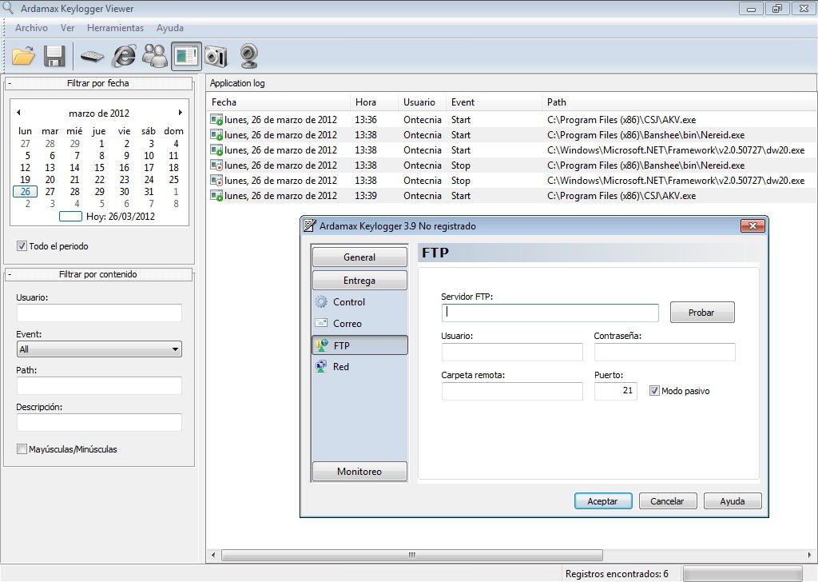
Task: Click Ardamax Keylogger 3.9 dialog notepad icon
Action: (x=309, y=225)
